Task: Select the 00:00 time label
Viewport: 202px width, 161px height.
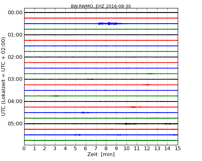Action: (15, 13)
